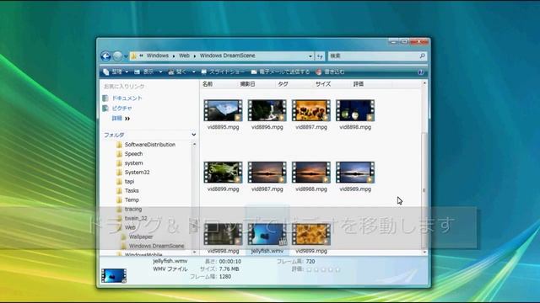Select twain_32 folder in tree
Viewport: 540px width, 303px height.
click(136, 219)
